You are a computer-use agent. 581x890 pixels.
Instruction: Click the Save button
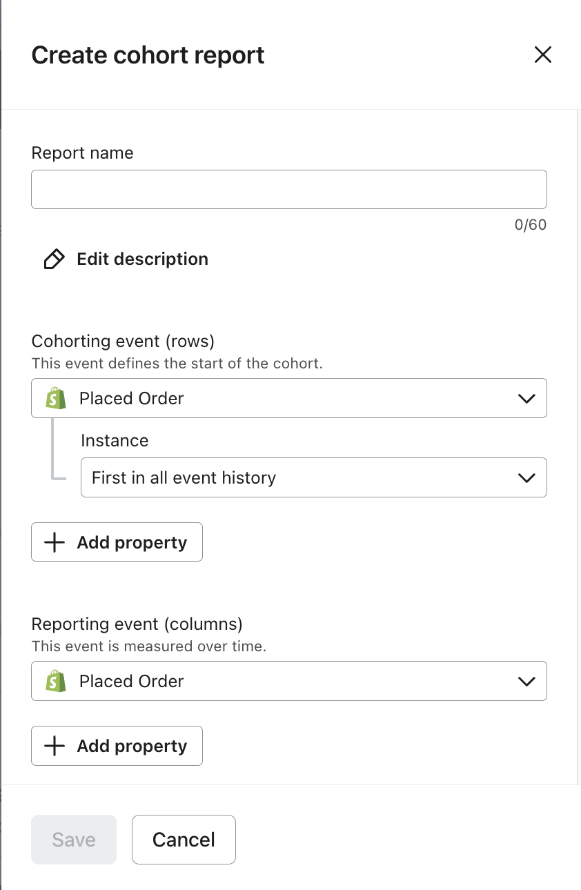pos(74,840)
